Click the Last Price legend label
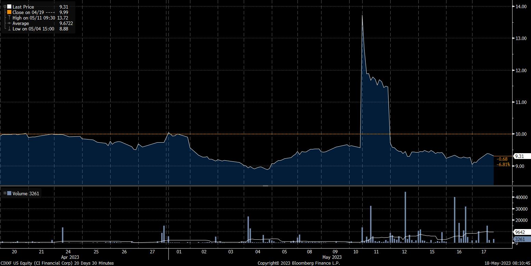Image resolution: width=531 pixels, height=266 pixels. pos(23,7)
